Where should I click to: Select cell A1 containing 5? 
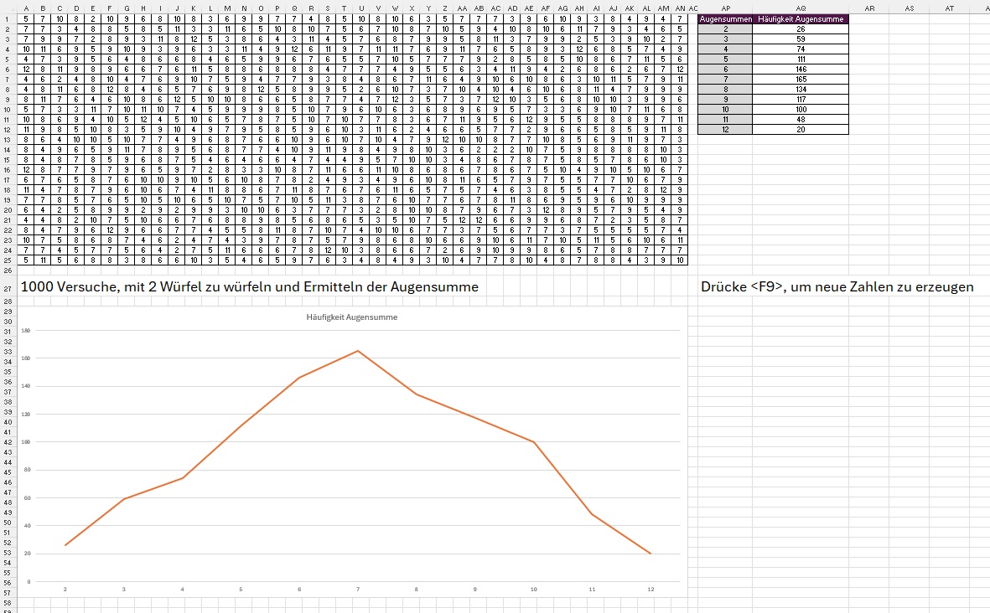click(25, 18)
